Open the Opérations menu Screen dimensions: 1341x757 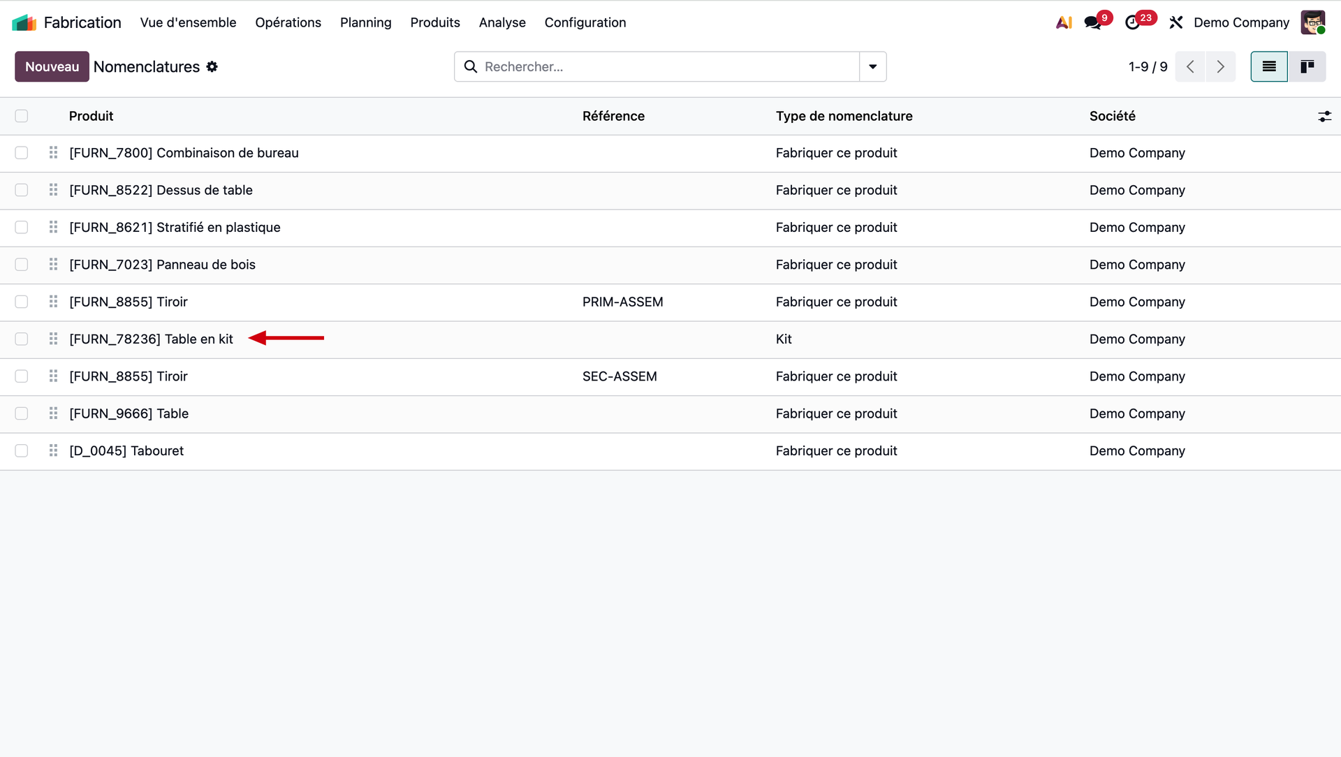click(288, 22)
